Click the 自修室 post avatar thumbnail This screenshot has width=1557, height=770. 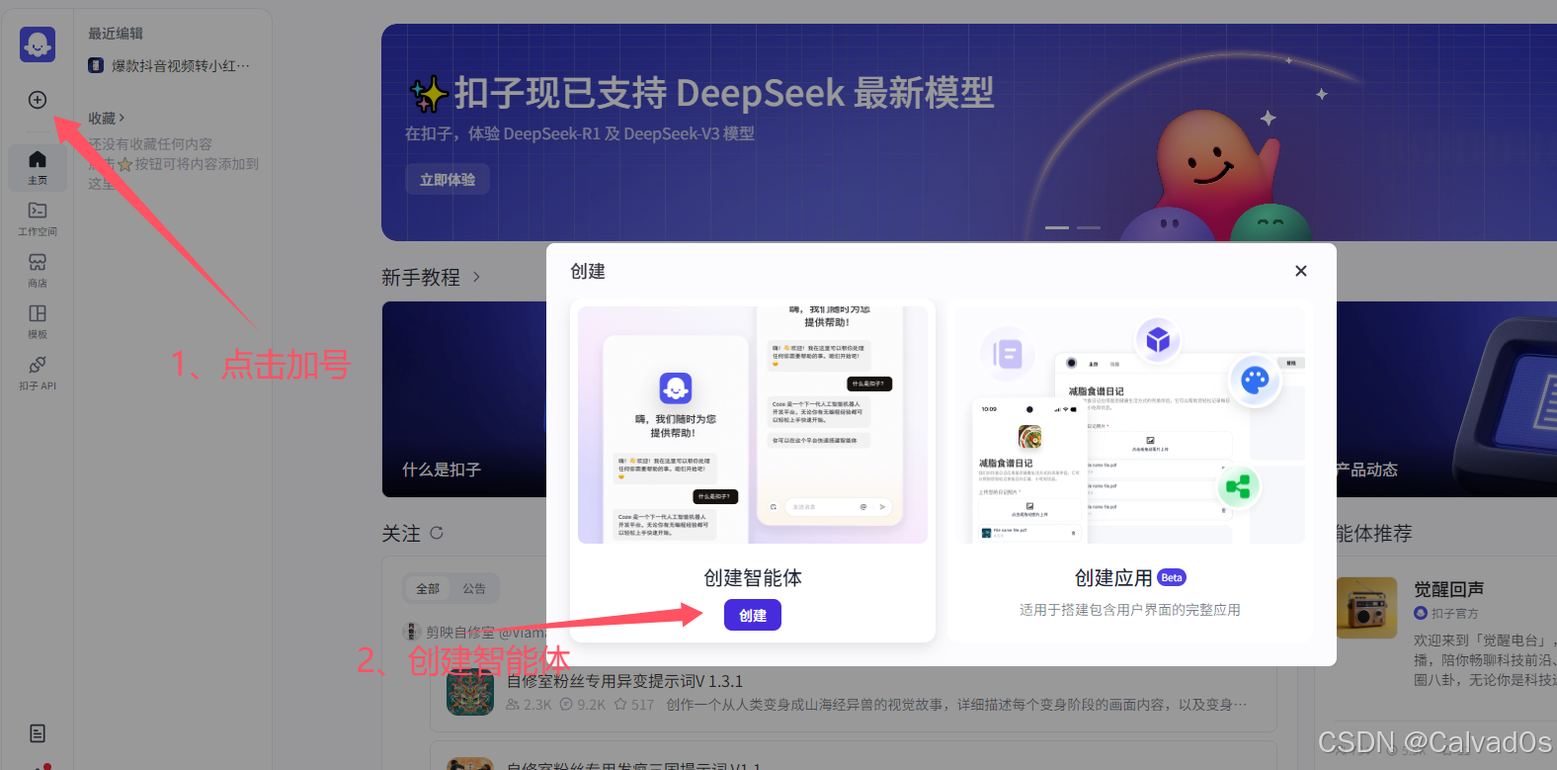point(470,693)
